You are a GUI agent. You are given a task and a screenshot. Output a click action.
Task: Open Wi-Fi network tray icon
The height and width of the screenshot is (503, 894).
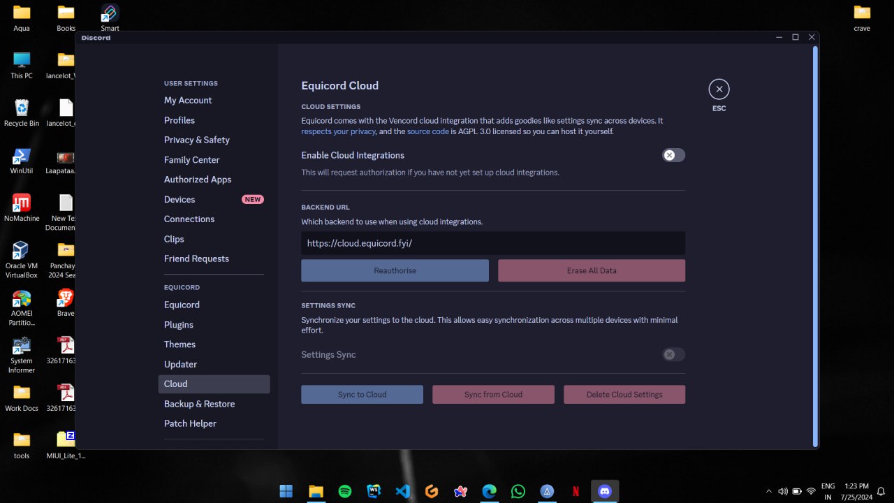(x=811, y=491)
